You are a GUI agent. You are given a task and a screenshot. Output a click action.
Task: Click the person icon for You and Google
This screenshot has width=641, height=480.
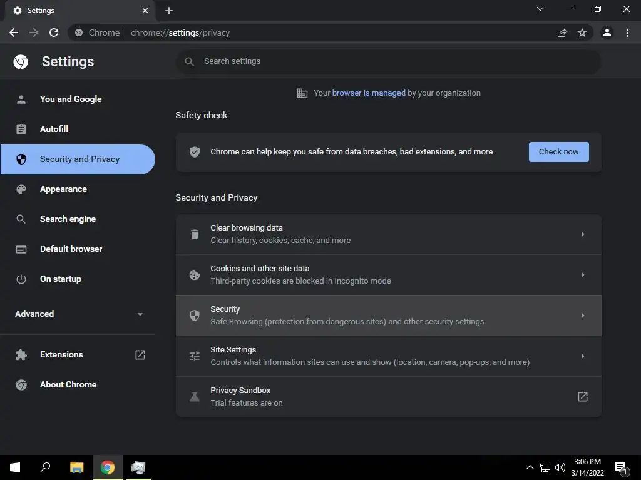click(21, 99)
